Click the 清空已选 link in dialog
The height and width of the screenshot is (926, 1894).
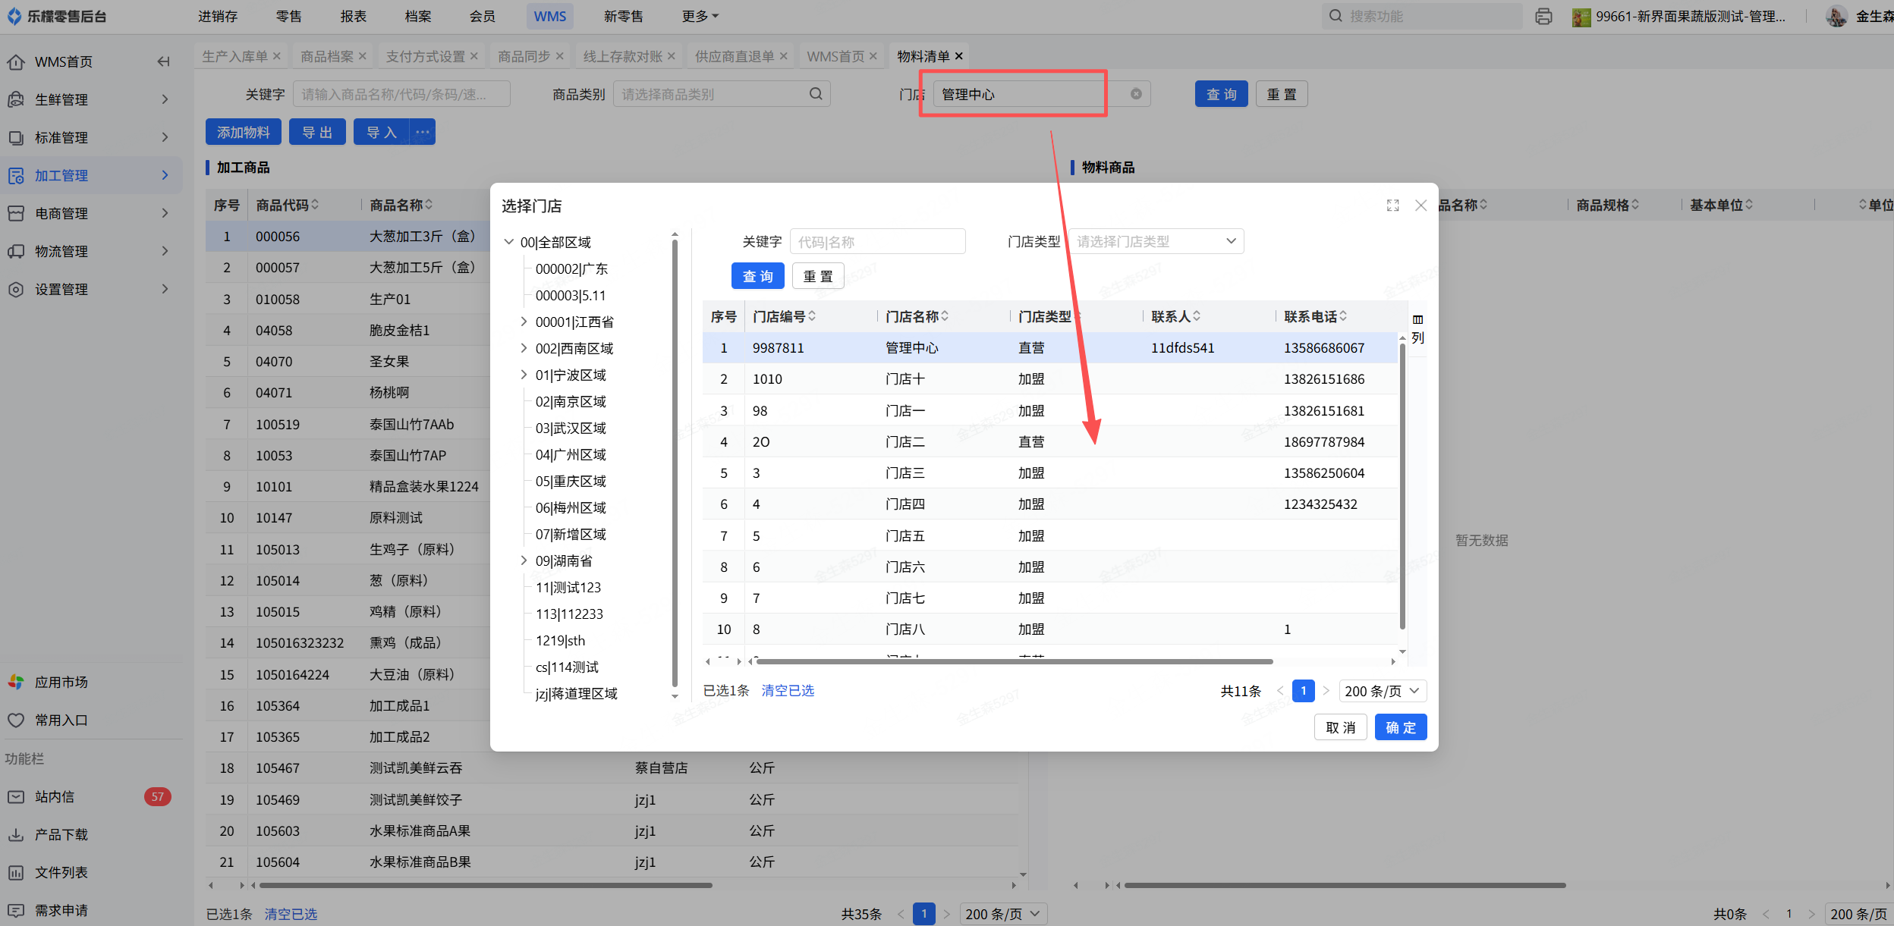(788, 690)
